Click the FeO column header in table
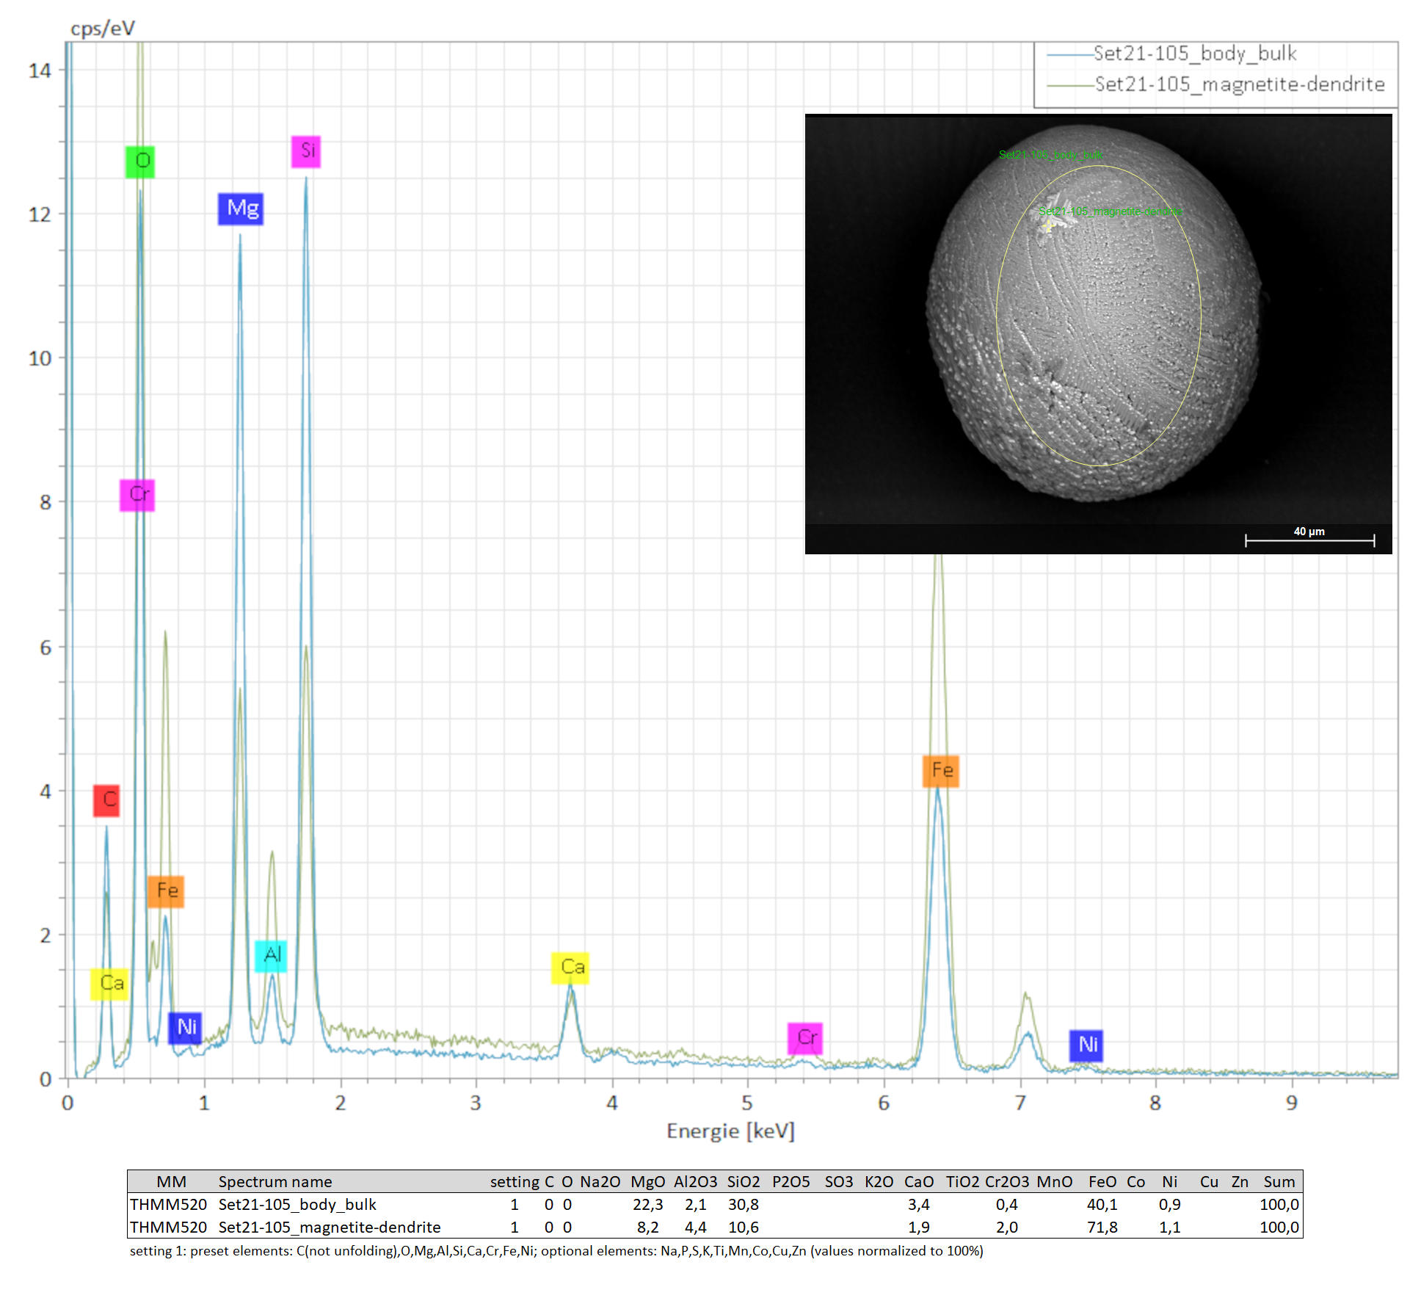 click(1102, 1182)
